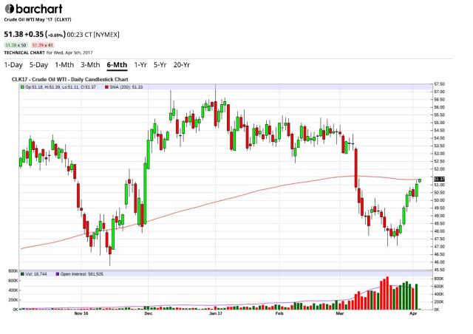Open the 1-Mth chart period
The image size is (473, 334).
(x=64, y=64)
